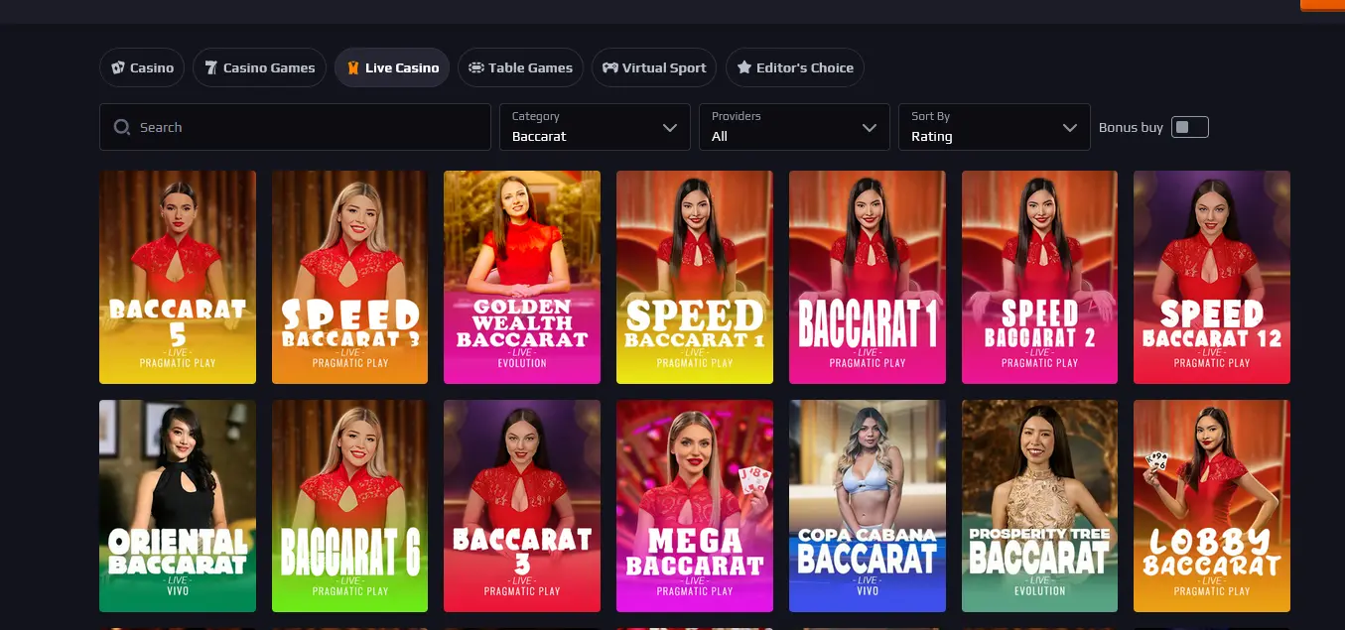Click the Bonus buy label

[1131, 127]
